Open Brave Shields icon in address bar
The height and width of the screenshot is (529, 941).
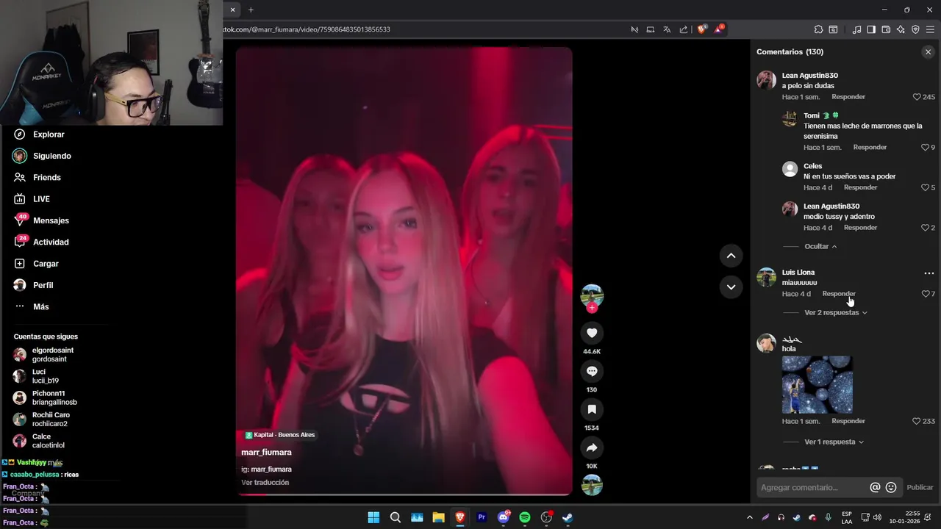(x=702, y=29)
